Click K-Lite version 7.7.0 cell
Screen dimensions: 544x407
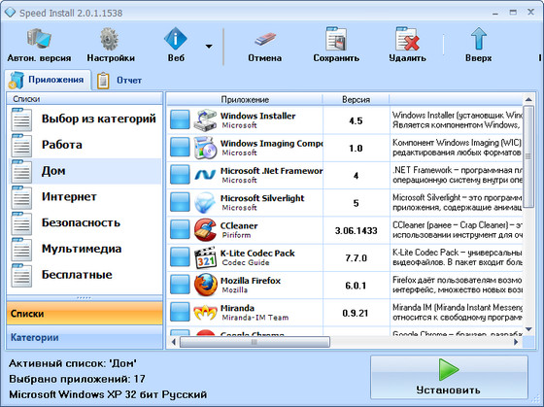pyautogui.click(x=356, y=258)
